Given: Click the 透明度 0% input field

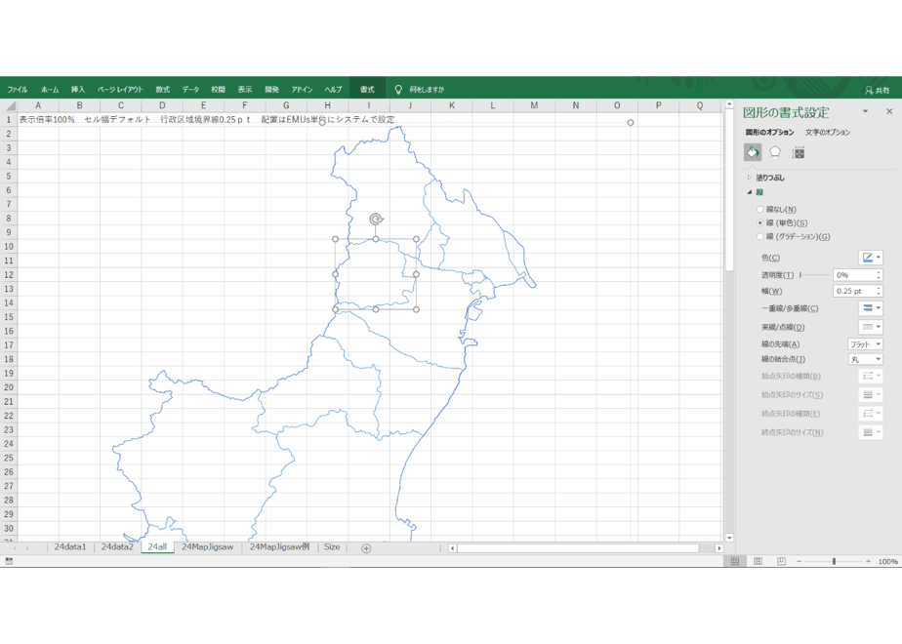Looking at the screenshot, I should coord(853,275).
